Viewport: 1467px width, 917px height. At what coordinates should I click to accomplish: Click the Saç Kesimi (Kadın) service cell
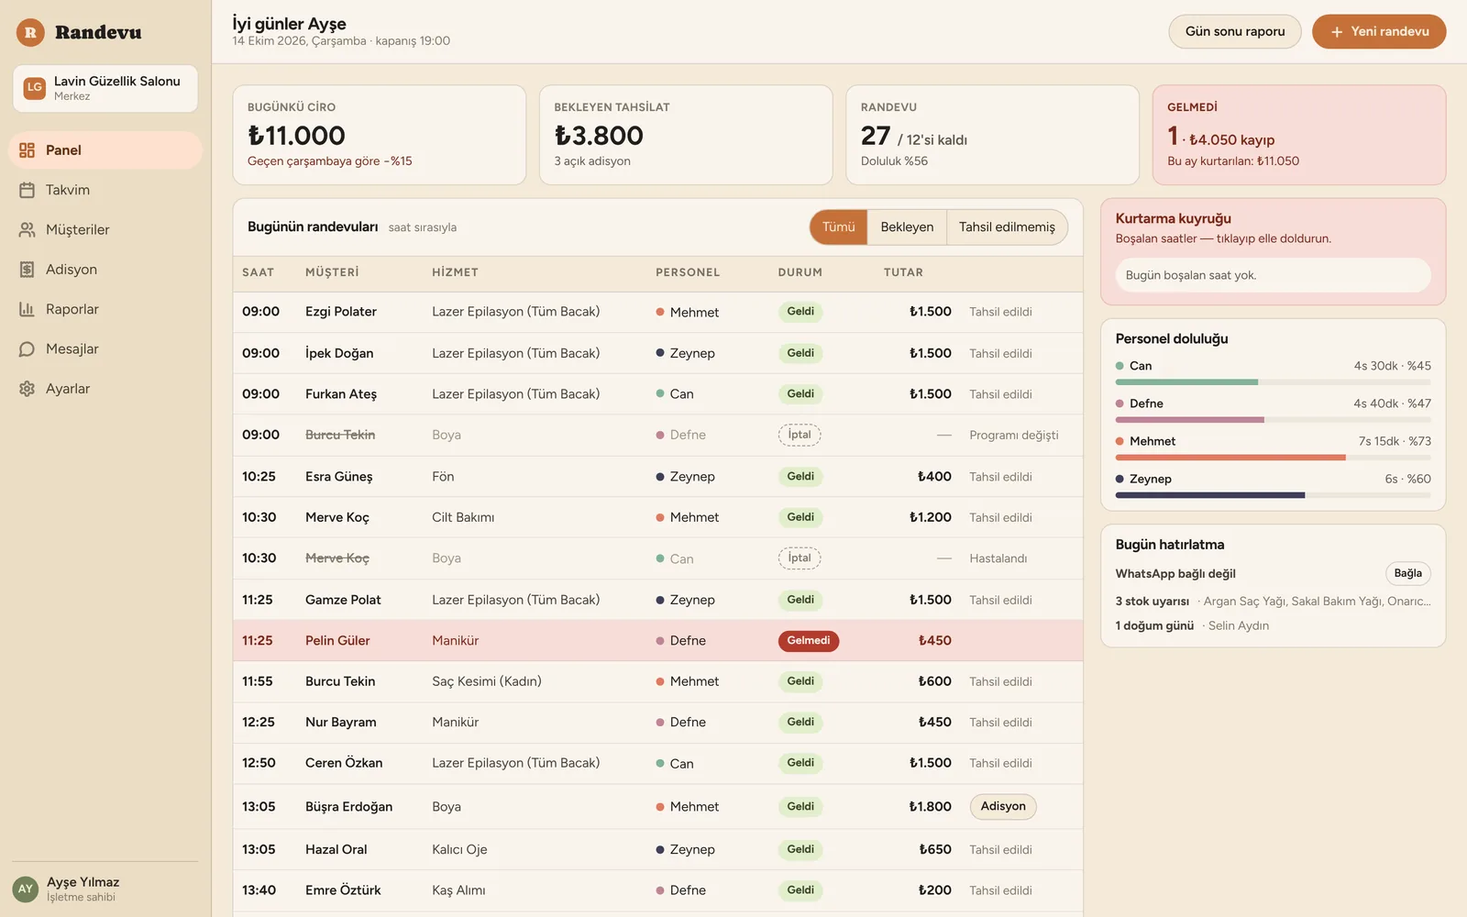pos(487,681)
